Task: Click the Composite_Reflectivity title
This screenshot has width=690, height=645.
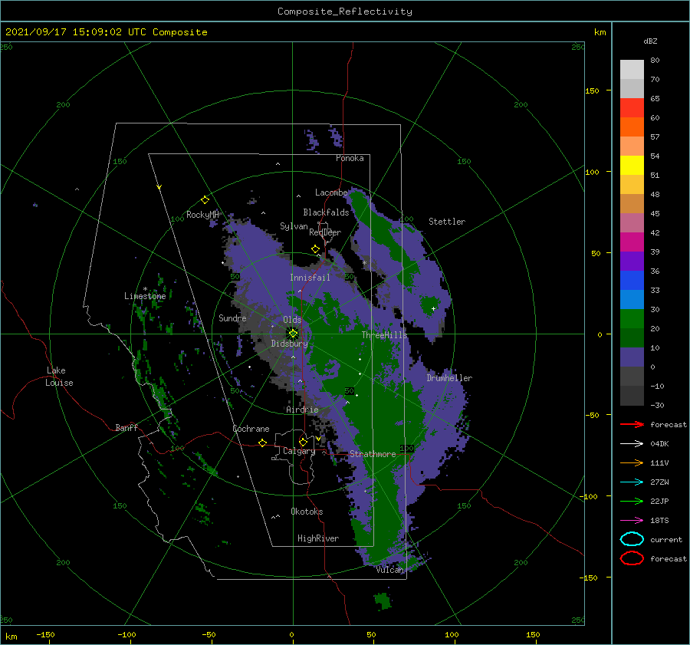Action: click(x=345, y=12)
